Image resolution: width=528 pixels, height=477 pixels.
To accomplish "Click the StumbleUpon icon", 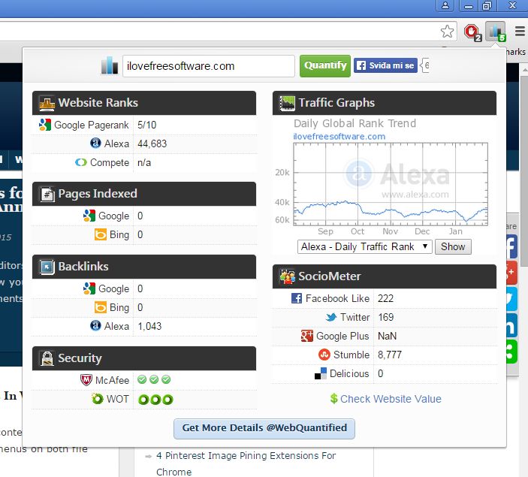I will 324,355.
